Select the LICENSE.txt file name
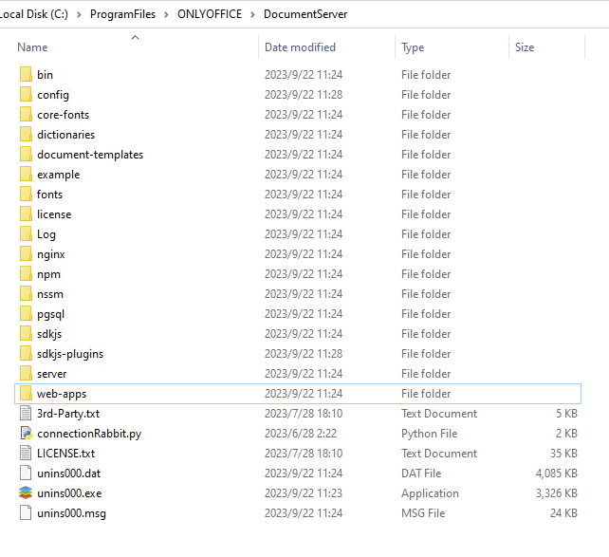Image resolution: width=609 pixels, height=557 pixels. click(66, 454)
